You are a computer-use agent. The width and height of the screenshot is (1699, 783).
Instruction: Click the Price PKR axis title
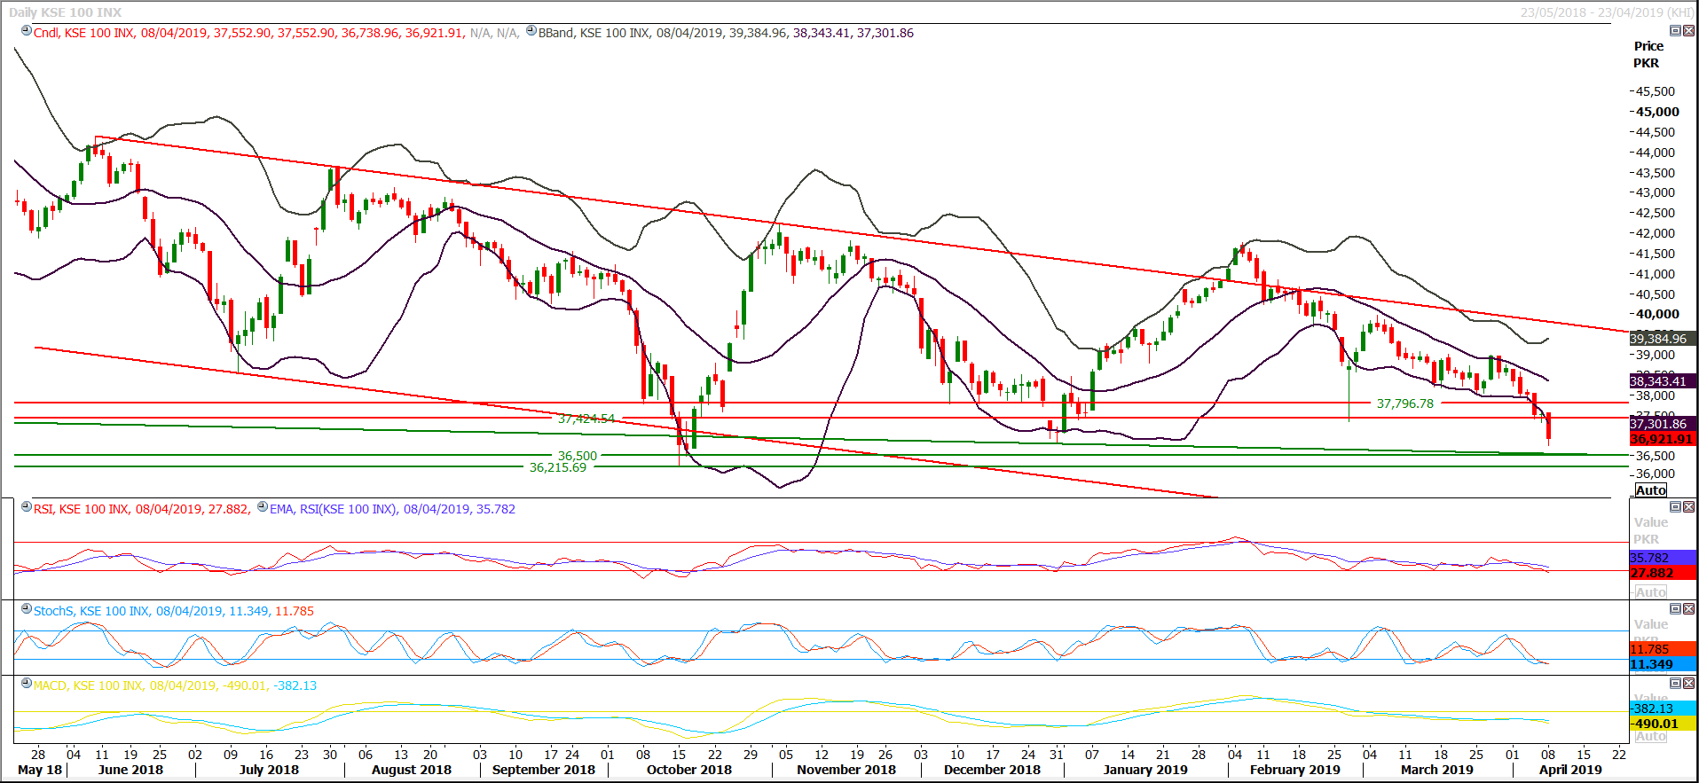pyautogui.click(x=1648, y=54)
